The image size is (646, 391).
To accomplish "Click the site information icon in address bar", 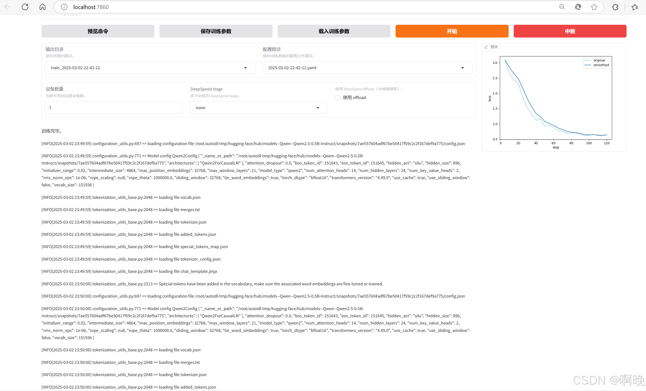I will coord(64,7).
